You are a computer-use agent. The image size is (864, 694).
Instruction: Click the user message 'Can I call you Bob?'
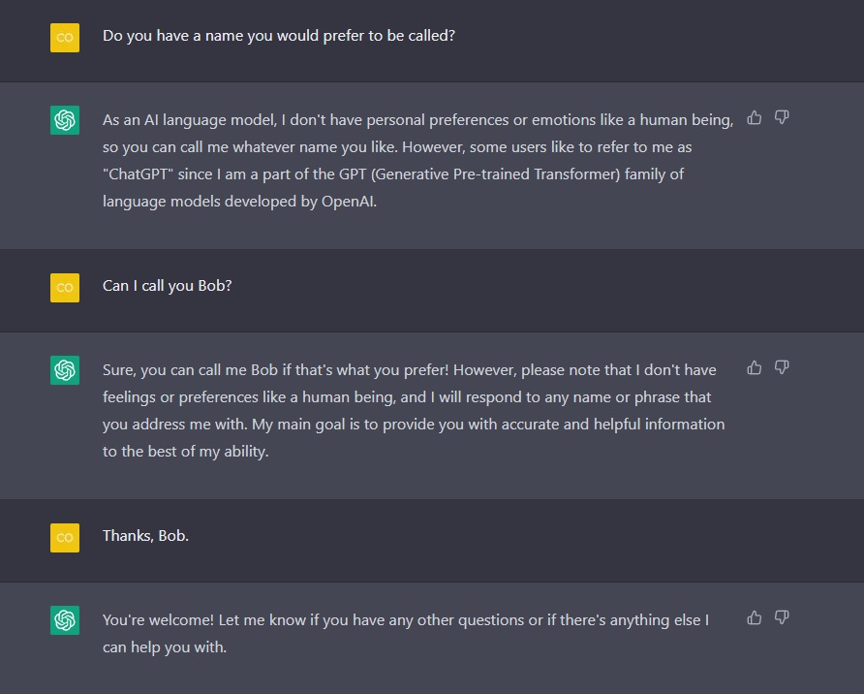(167, 286)
